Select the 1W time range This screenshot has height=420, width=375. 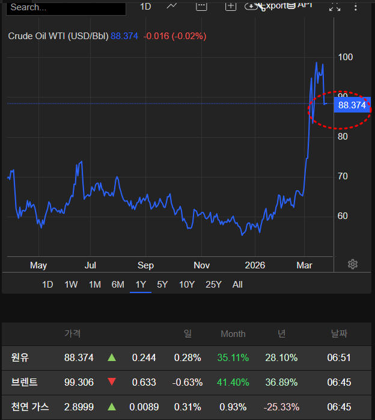(71, 285)
